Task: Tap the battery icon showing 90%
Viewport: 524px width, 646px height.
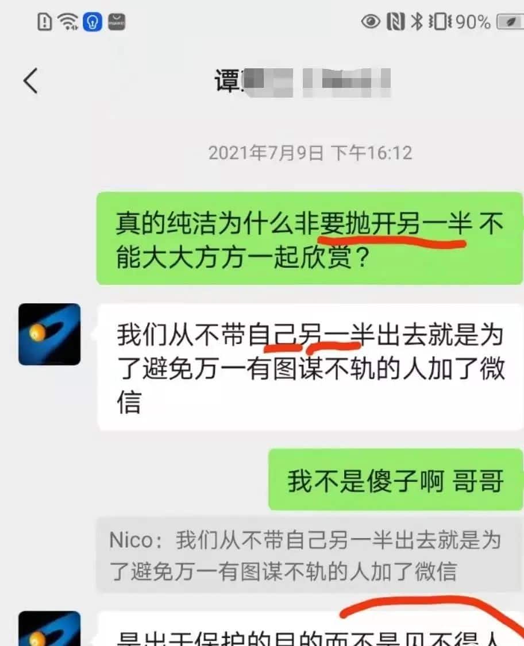Action: [x=510, y=22]
